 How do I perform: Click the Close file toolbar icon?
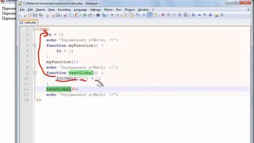47,15
